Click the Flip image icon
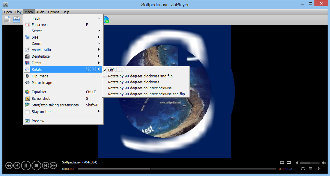330x176 pixels. (x=27, y=76)
